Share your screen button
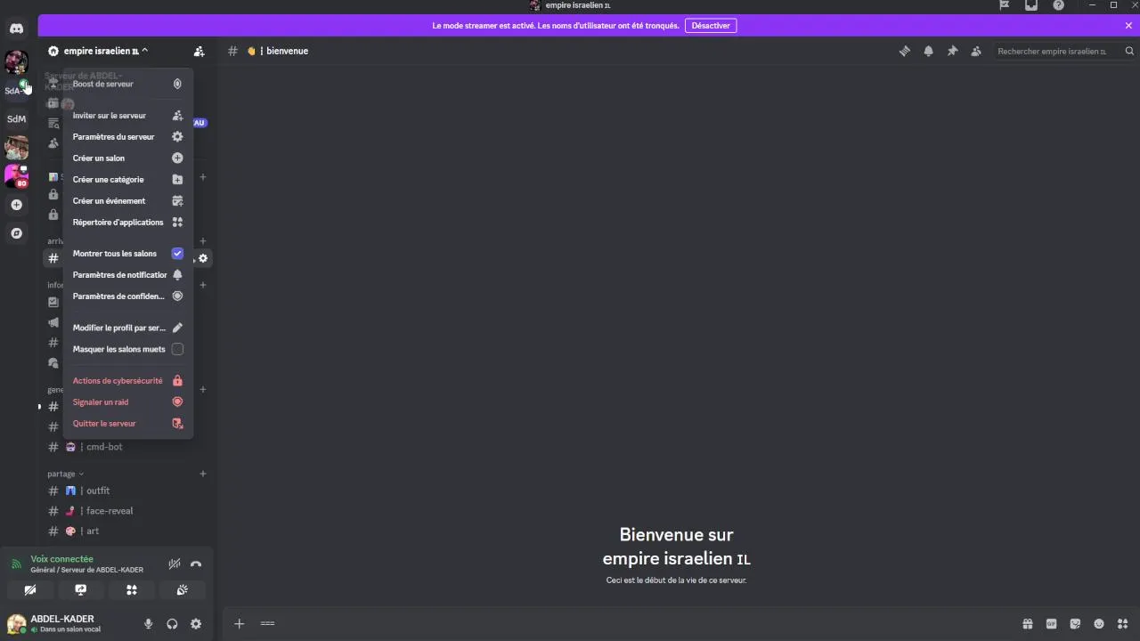The image size is (1140, 641). point(80,590)
